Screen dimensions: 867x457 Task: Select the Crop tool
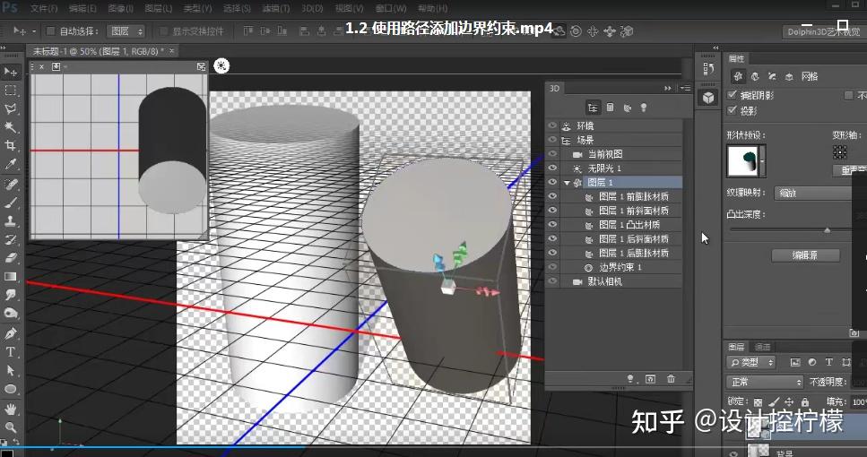point(11,146)
